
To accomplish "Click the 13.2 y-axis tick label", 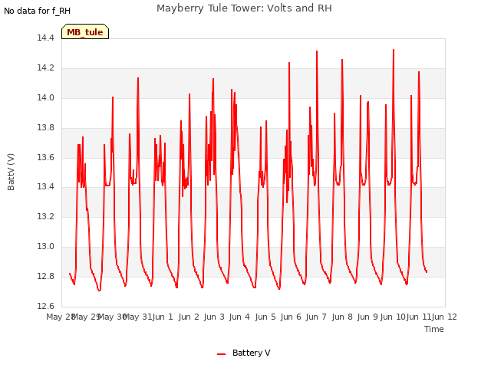I will pos(45,216).
